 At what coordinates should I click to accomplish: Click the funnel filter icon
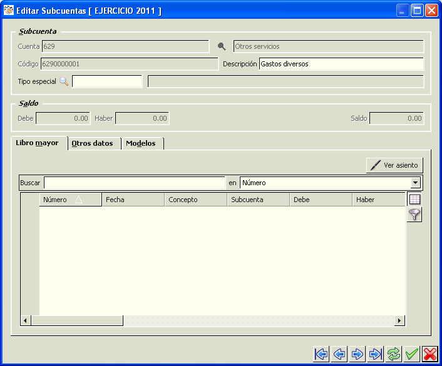click(414, 215)
